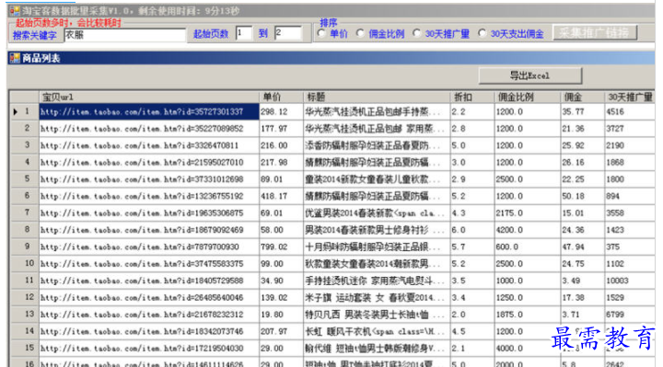Select the 30天推广量 sort radio button
Image resolution: width=663 pixels, height=367 pixels.
point(416,33)
